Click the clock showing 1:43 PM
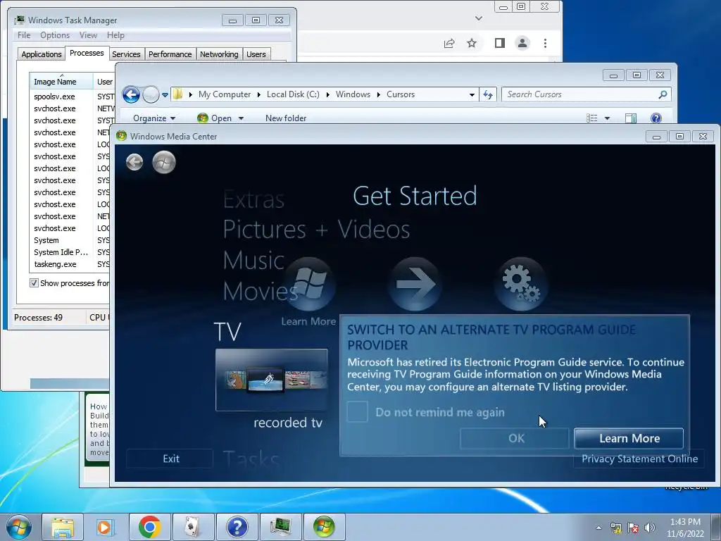This screenshot has height=541, width=721. click(685, 522)
